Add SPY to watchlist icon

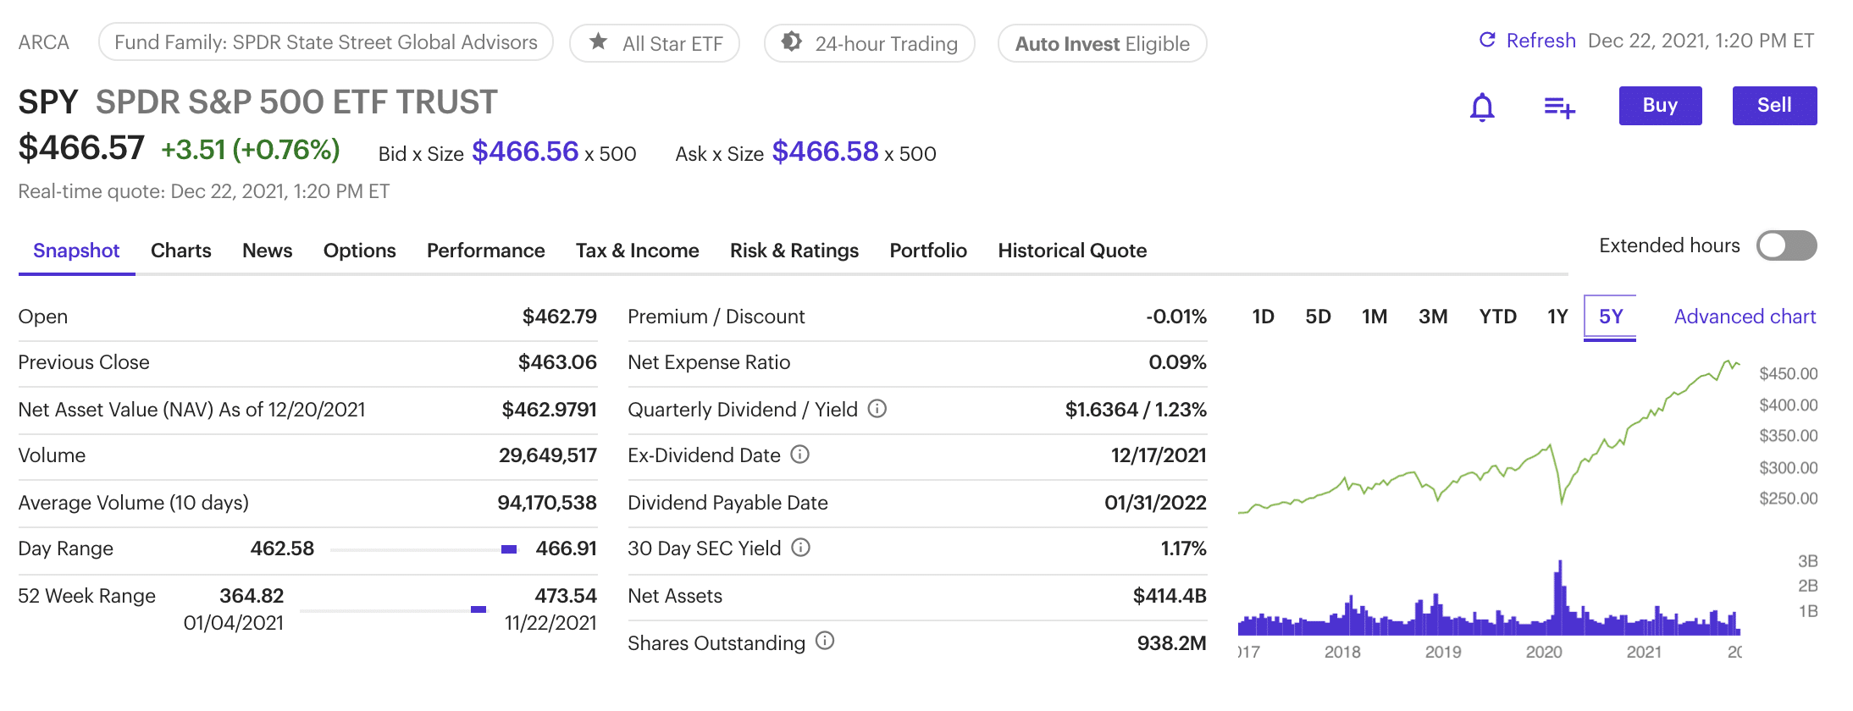[1559, 107]
